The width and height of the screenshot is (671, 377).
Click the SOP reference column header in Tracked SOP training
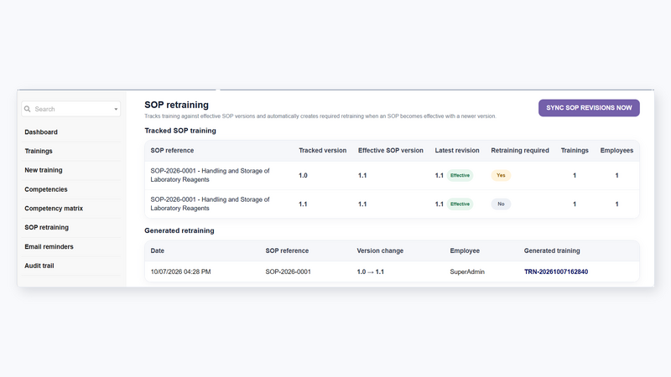(x=172, y=151)
